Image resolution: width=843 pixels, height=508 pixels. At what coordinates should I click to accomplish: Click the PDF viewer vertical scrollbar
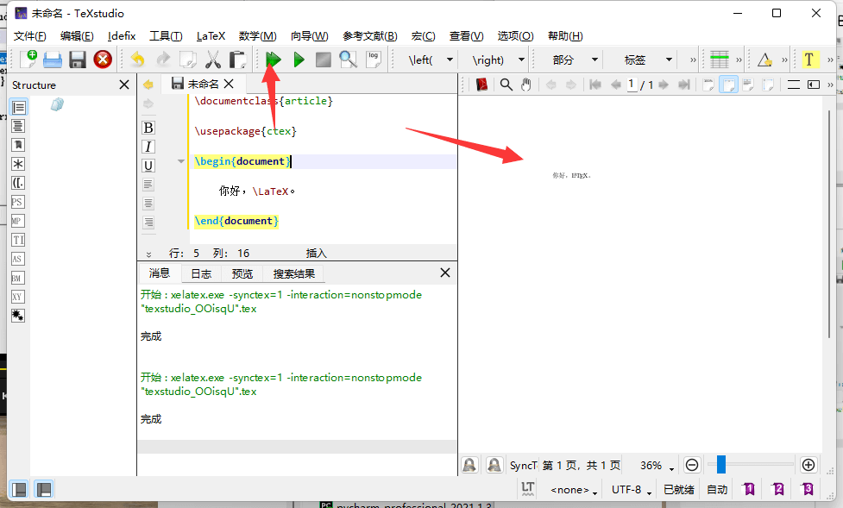(829, 226)
